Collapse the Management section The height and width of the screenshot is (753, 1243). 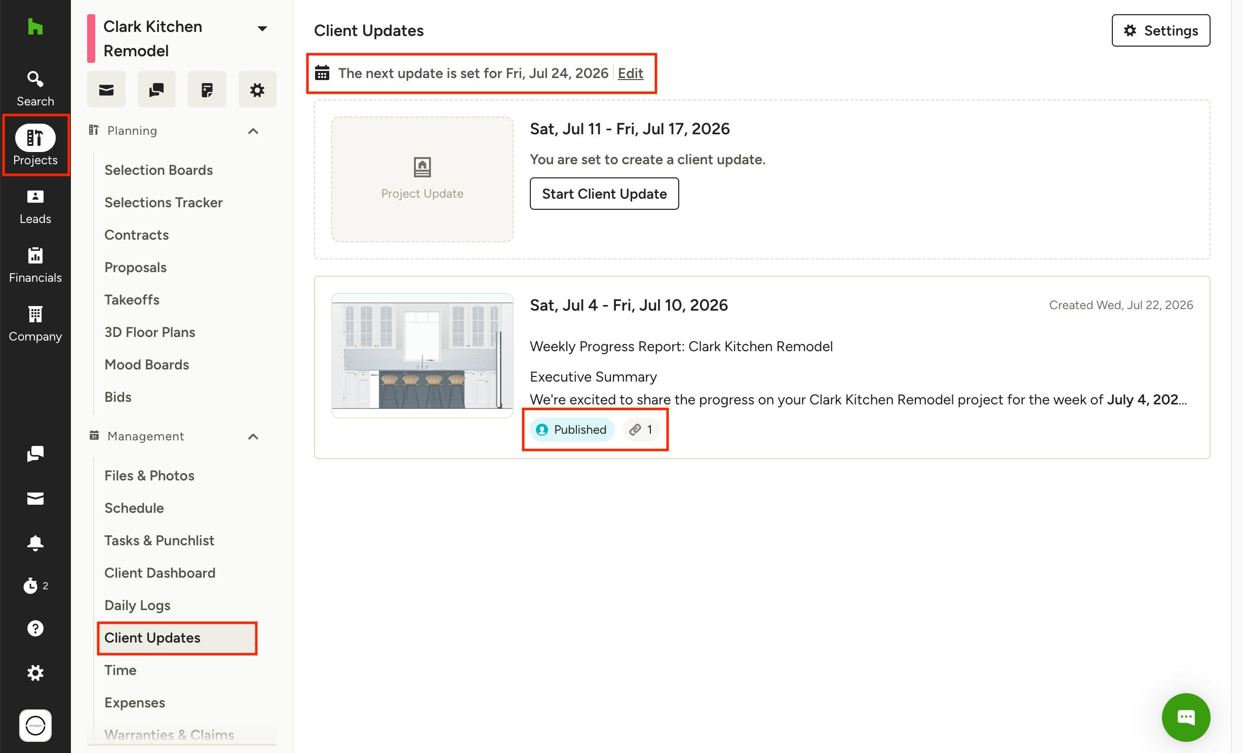pos(253,437)
